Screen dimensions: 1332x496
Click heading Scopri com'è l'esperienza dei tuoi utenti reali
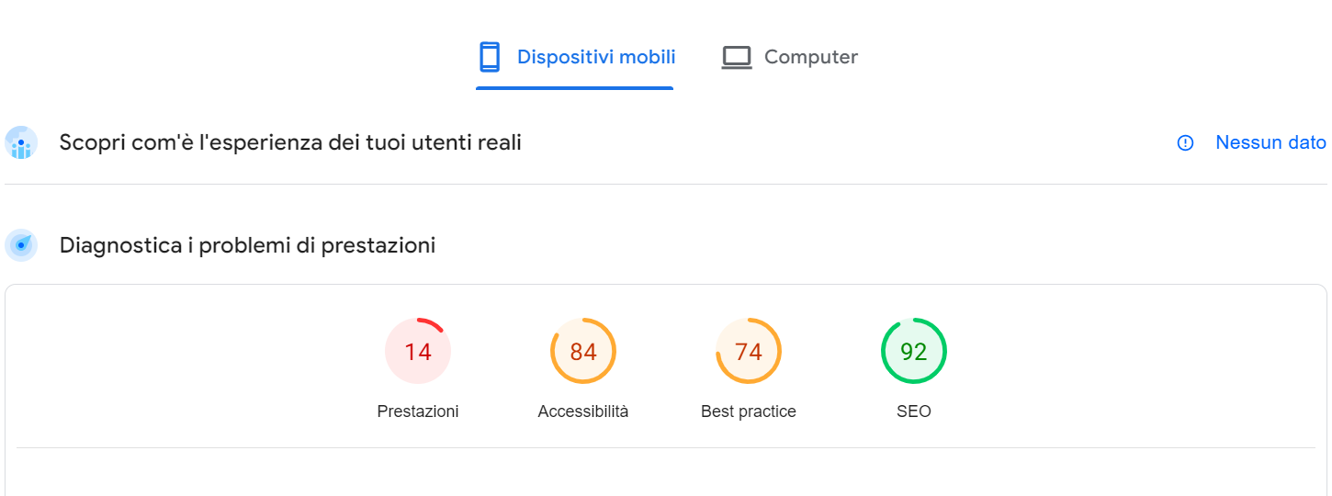pos(290,142)
